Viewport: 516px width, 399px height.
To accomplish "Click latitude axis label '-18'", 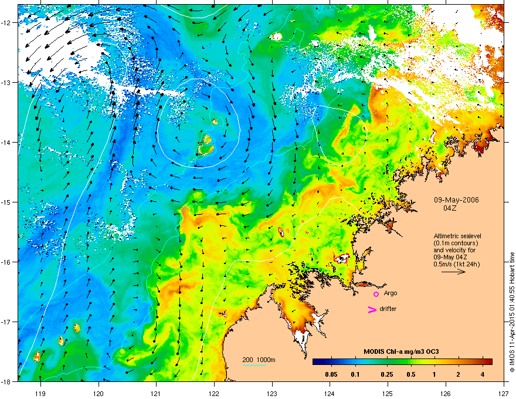I will 6,381.
